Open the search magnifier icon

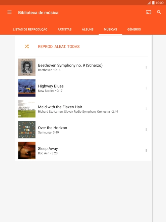coord(159,12)
